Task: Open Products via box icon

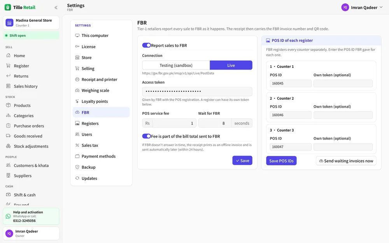Action: [9, 105]
